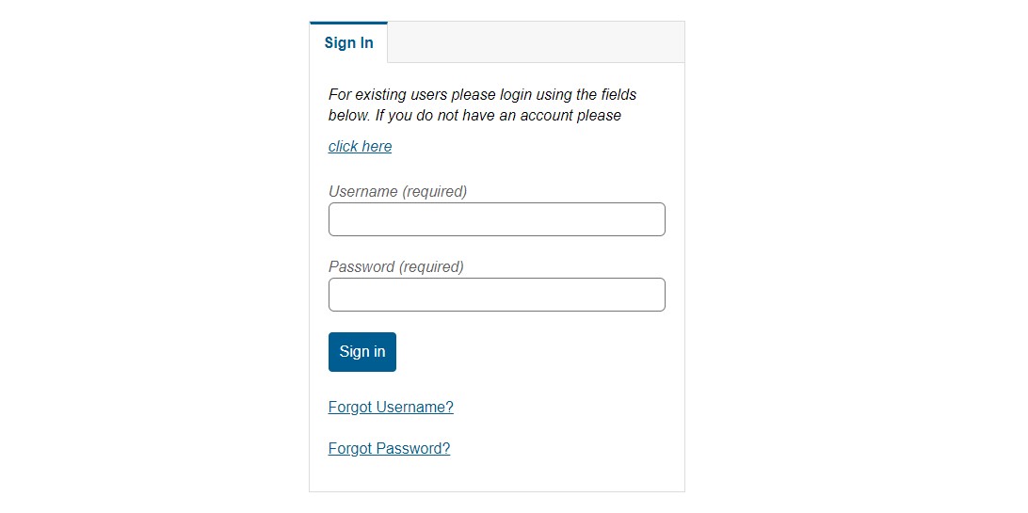The height and width of the screenshot is (513, 1028).
Task: Open the Forgot Username? link
Action: (x=391, y=408)
